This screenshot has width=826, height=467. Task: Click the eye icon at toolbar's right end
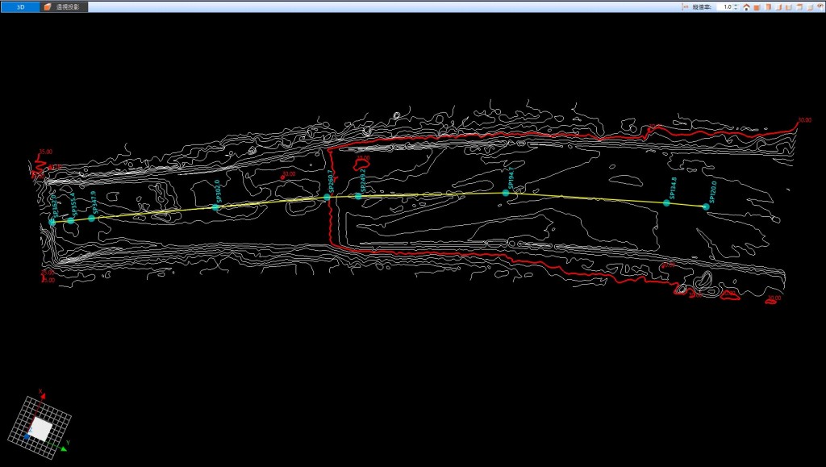[x=820, y=6]
